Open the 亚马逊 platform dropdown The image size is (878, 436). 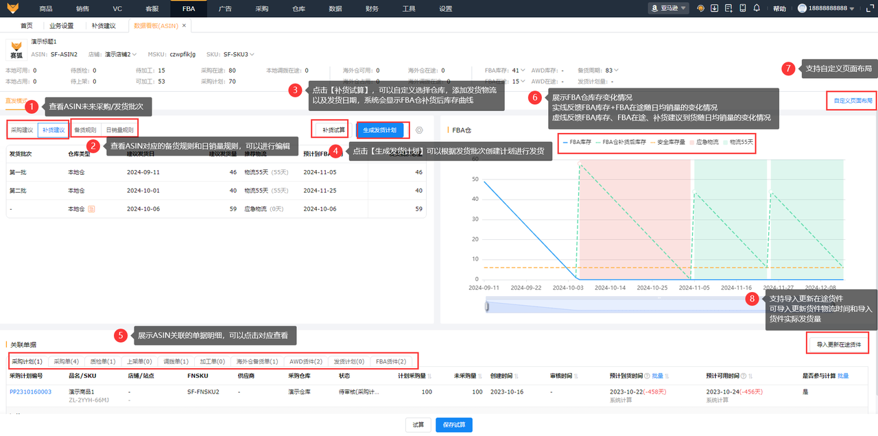tap(668, 8)
